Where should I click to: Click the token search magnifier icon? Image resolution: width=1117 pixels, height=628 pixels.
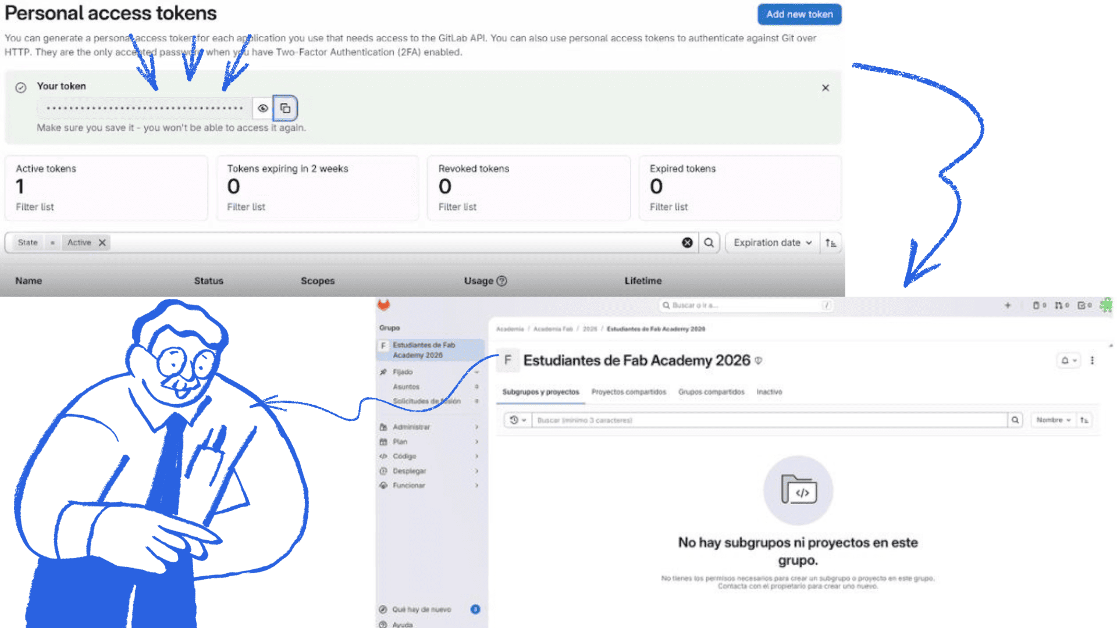click(x=709, y=242)
